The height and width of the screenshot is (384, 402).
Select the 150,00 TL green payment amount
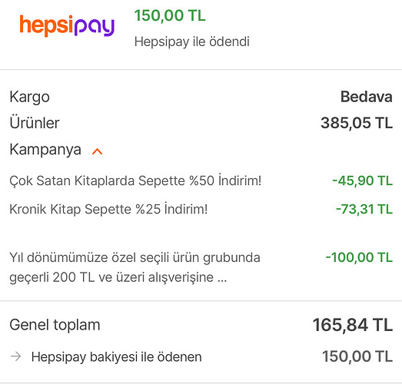coord(170,15)
